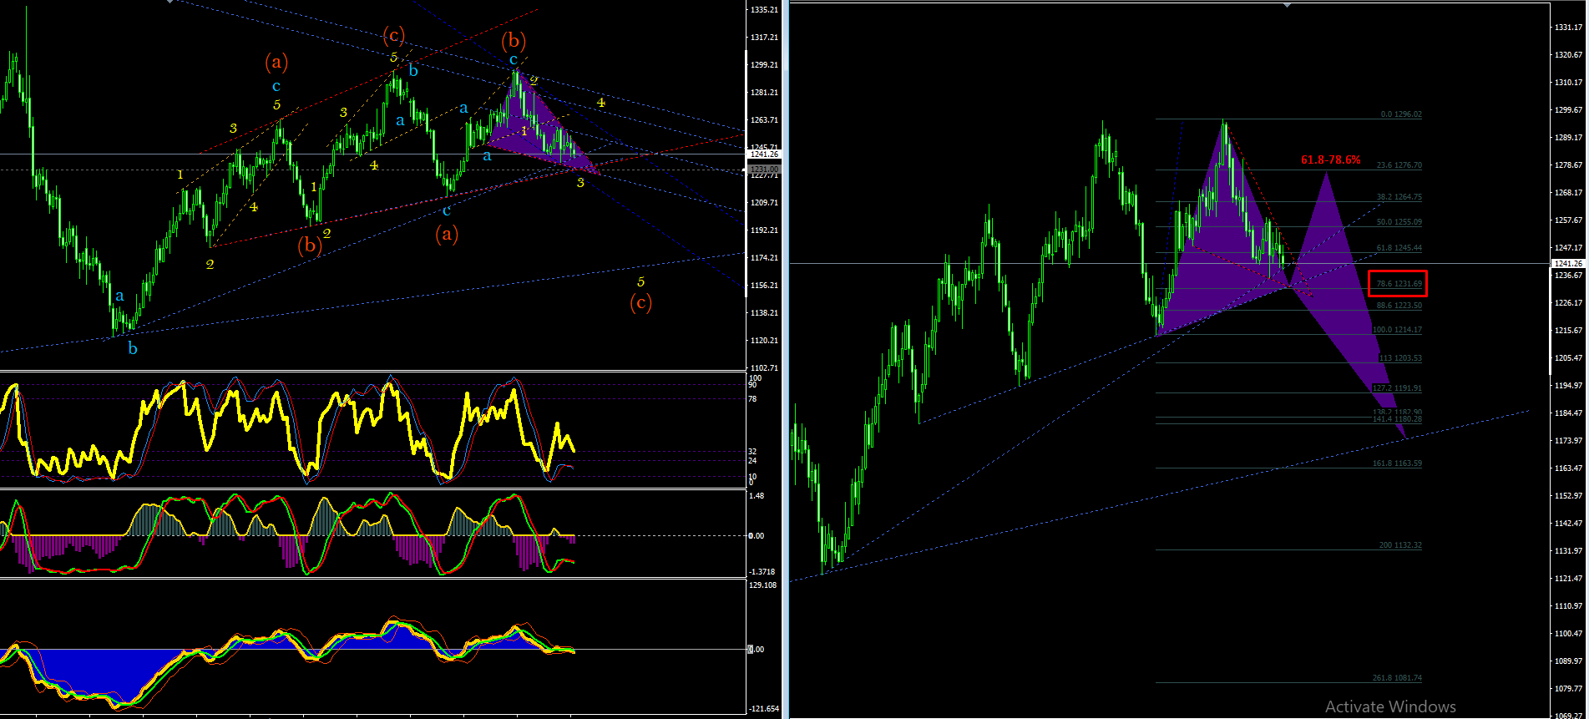
Task: Select the "50.0 1255.09" retracement label
Action: (1399, 222)
